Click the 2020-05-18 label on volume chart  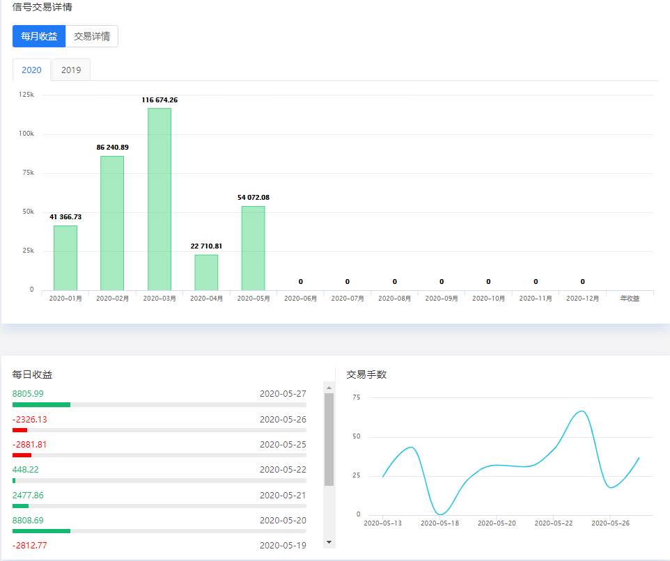point(439,523)
